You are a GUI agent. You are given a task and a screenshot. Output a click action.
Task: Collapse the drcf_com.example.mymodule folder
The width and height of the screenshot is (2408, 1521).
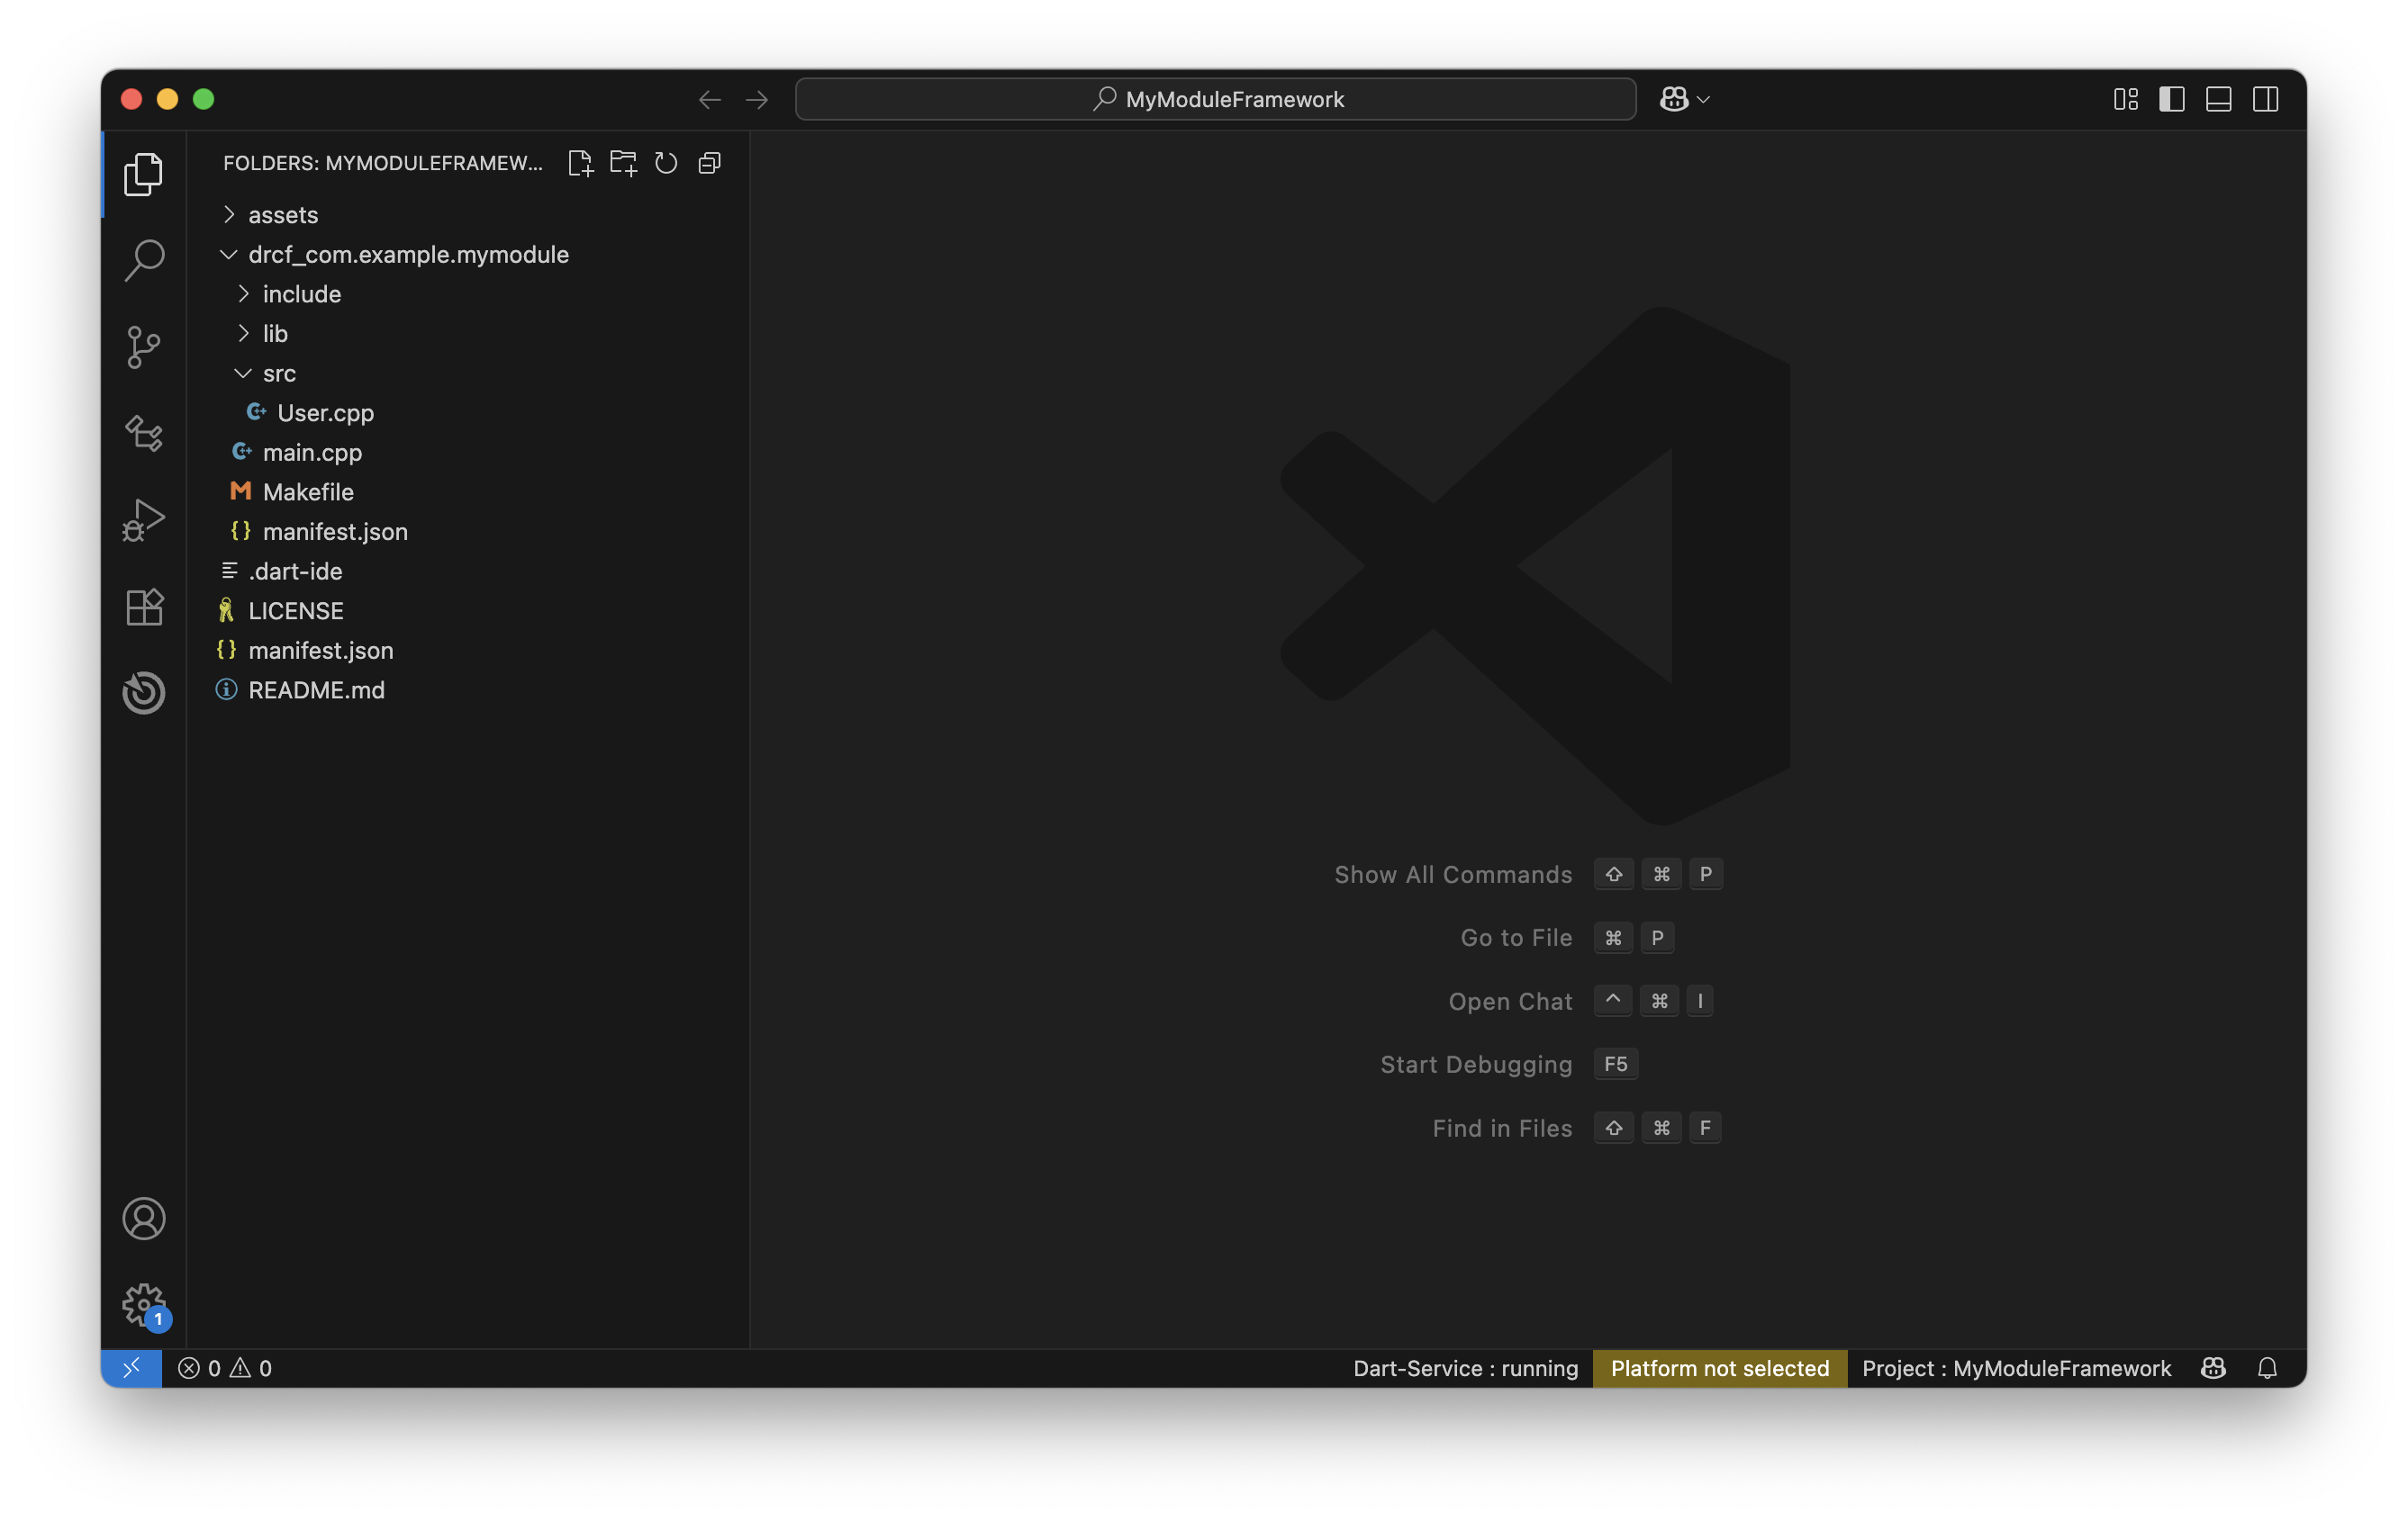[408, 255]
